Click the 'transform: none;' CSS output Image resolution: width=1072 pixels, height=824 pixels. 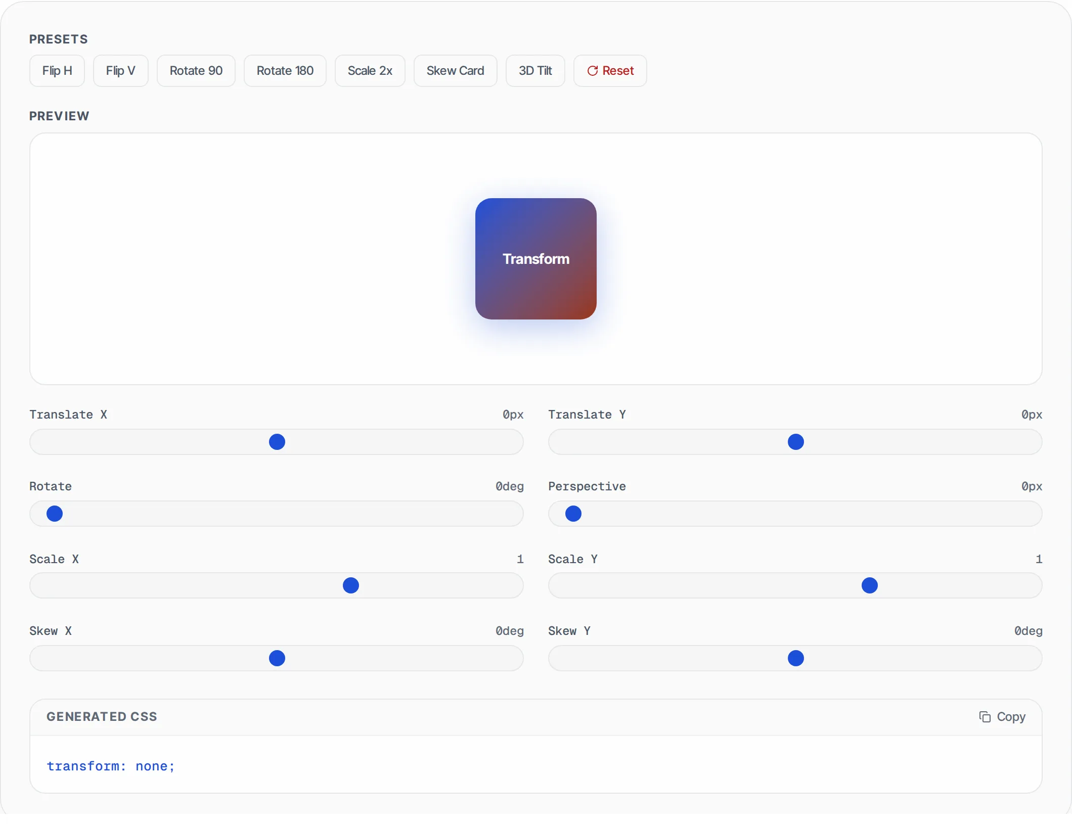pyautogui.click(x=111, y=766)
